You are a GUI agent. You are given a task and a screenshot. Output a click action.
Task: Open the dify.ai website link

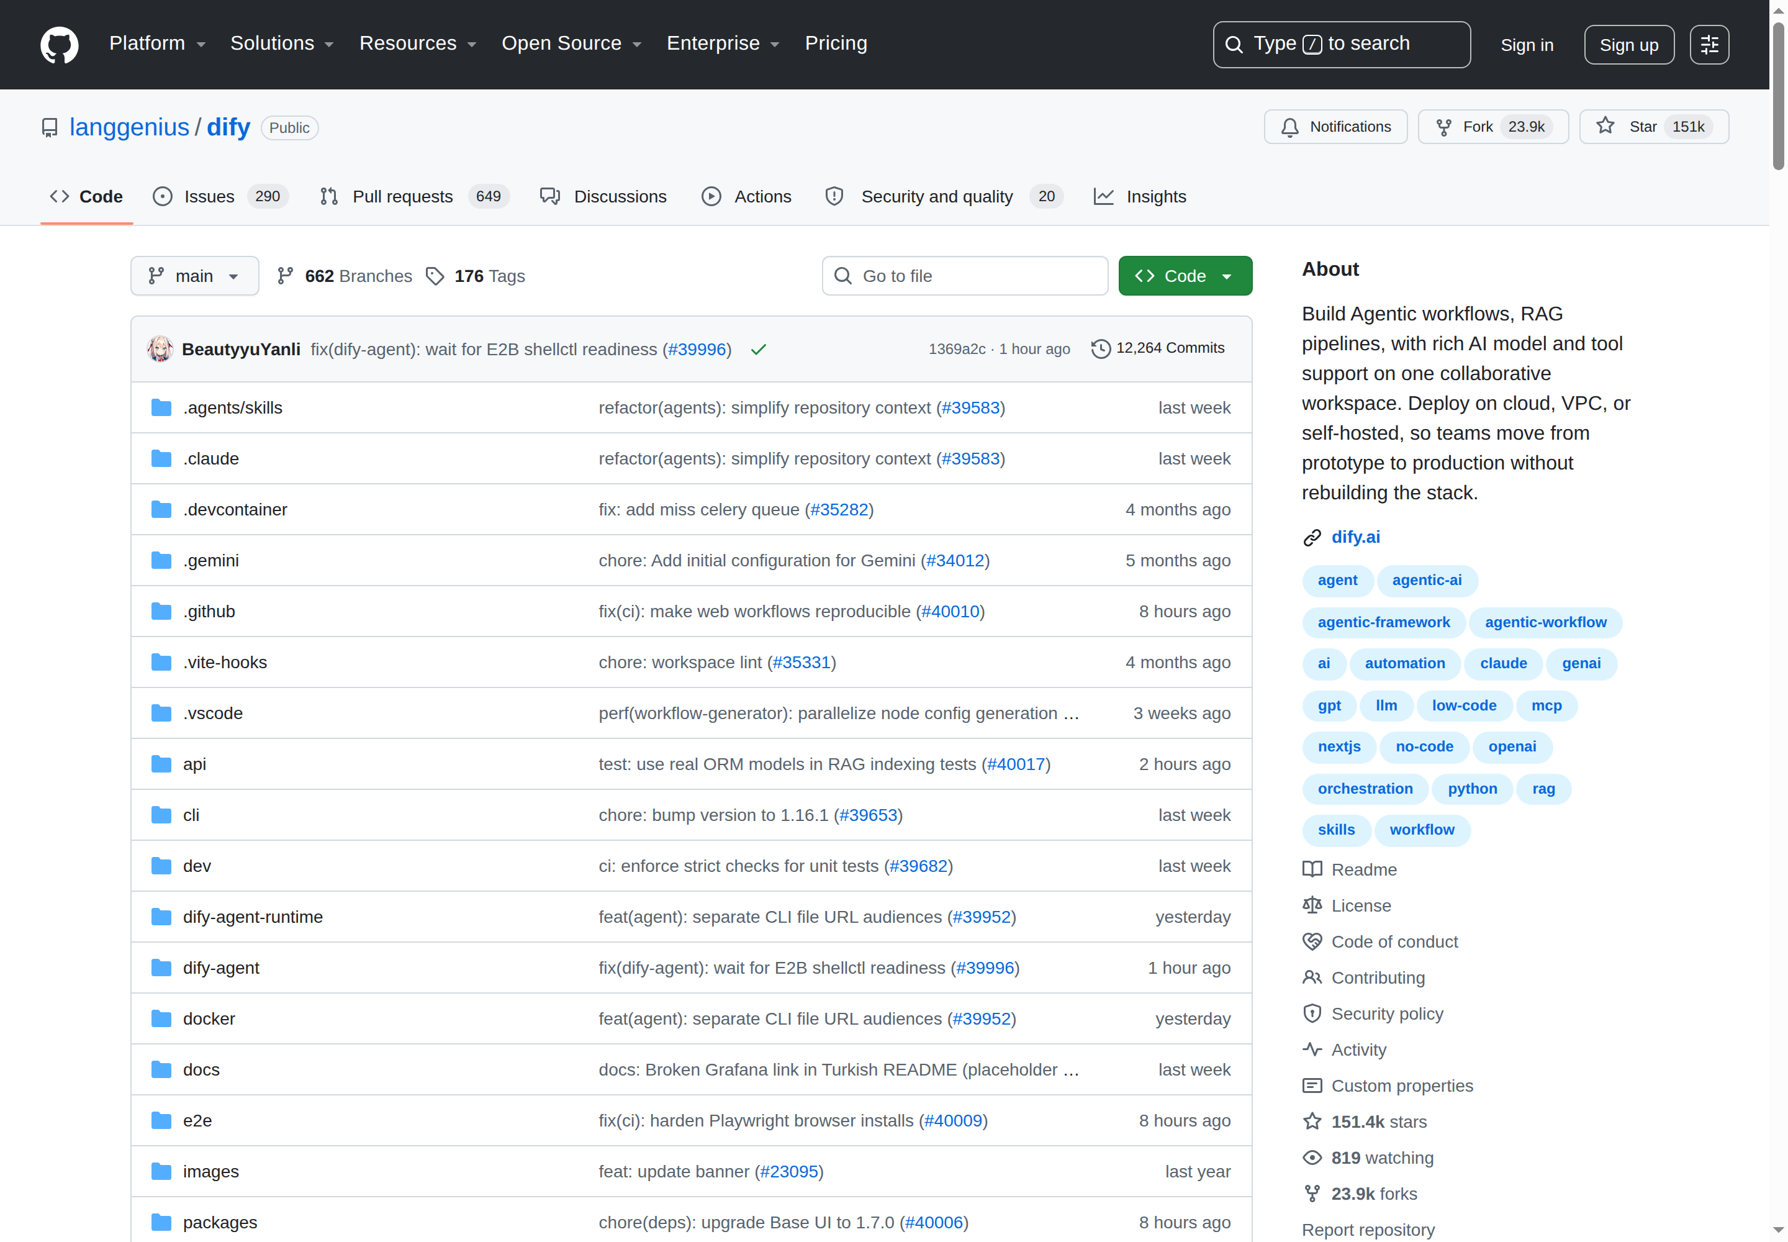(x=1355, y=537)
